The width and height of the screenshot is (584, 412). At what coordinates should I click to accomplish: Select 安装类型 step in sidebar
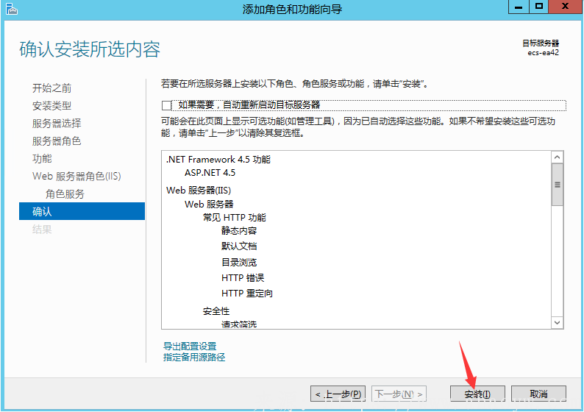(51, 106)
